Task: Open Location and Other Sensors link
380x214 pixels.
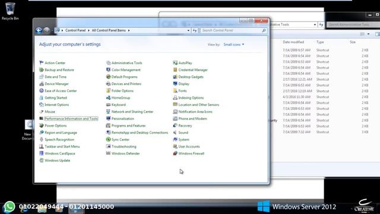Action: coord(198,105)
